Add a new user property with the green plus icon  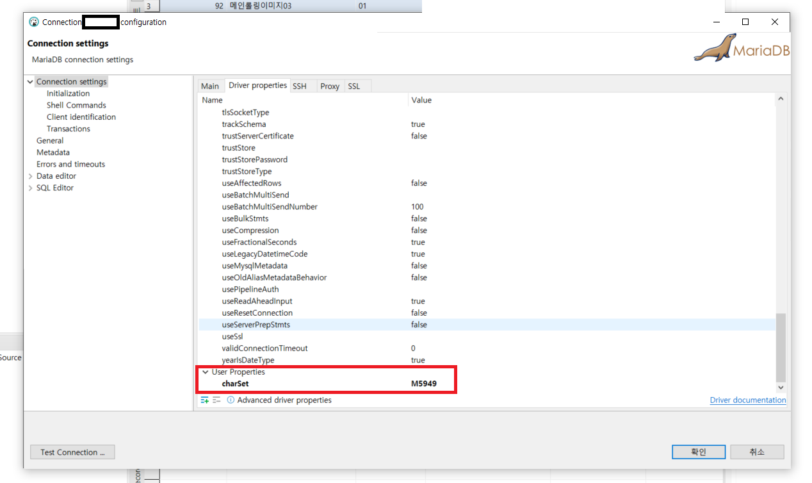click(205, 400)
